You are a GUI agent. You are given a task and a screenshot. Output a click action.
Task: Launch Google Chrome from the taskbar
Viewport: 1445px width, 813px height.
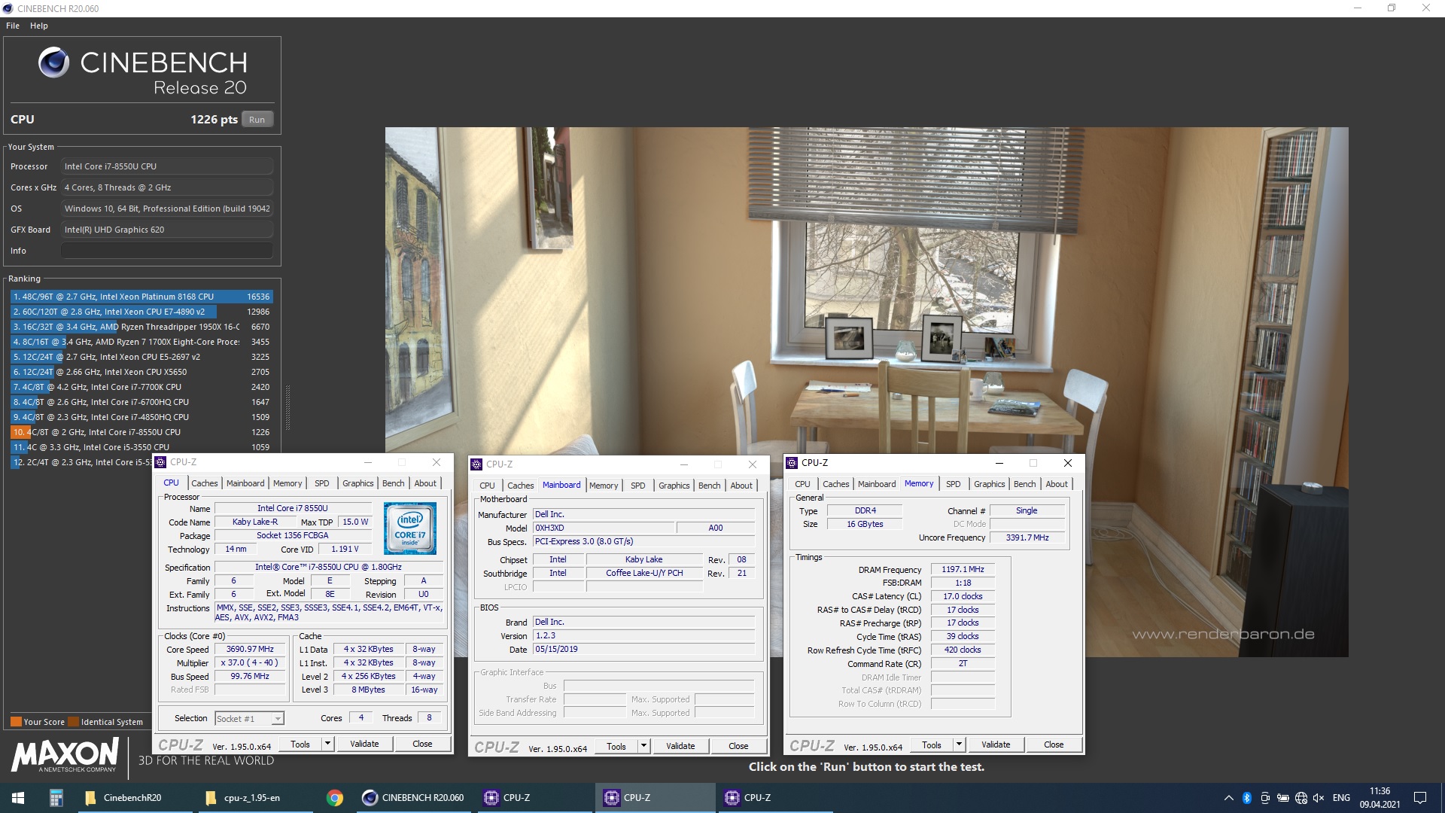(x=335, y=797)
